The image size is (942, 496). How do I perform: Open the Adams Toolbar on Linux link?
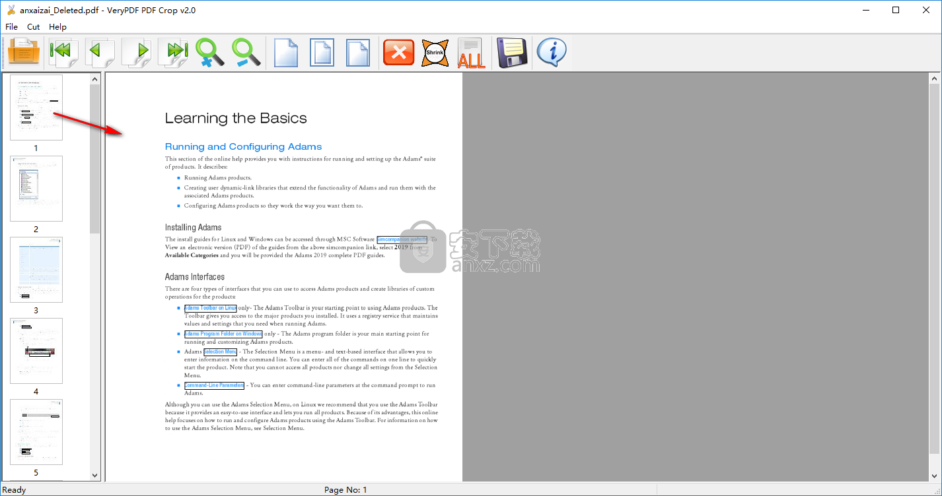[x=211, y=308]
